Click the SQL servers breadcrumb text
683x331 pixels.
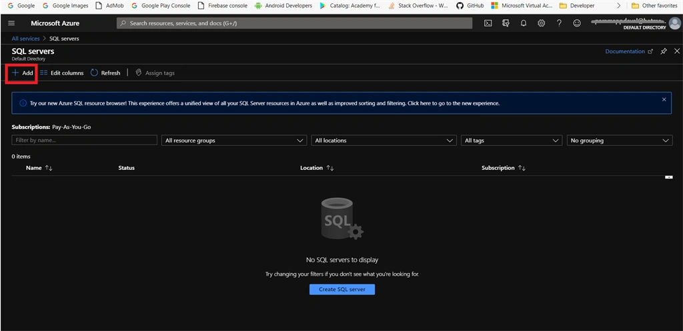click(64, 39)
